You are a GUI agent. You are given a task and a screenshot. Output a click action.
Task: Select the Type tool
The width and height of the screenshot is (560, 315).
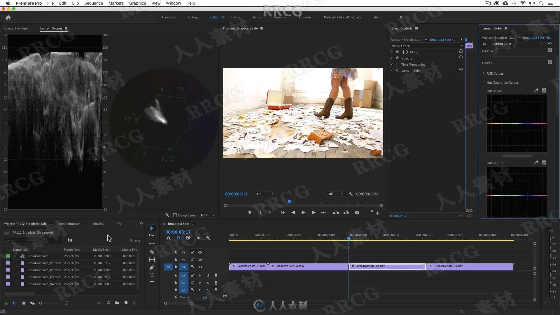click(x=152, y=283)
